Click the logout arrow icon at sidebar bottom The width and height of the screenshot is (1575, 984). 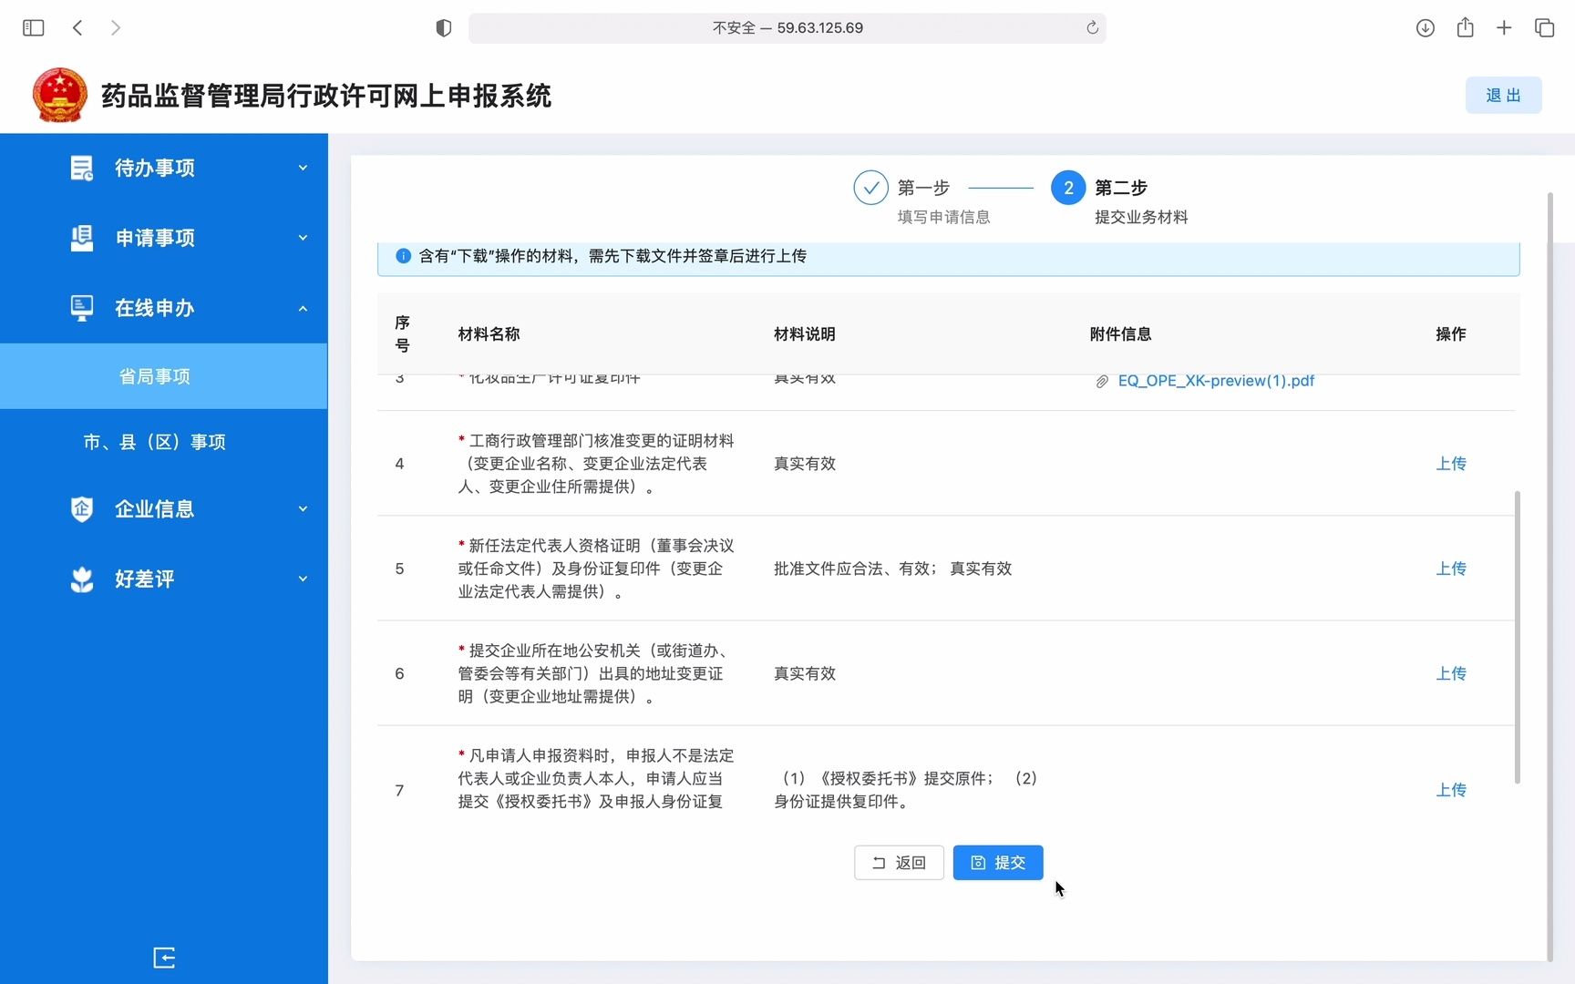click(x=164, y=958)
